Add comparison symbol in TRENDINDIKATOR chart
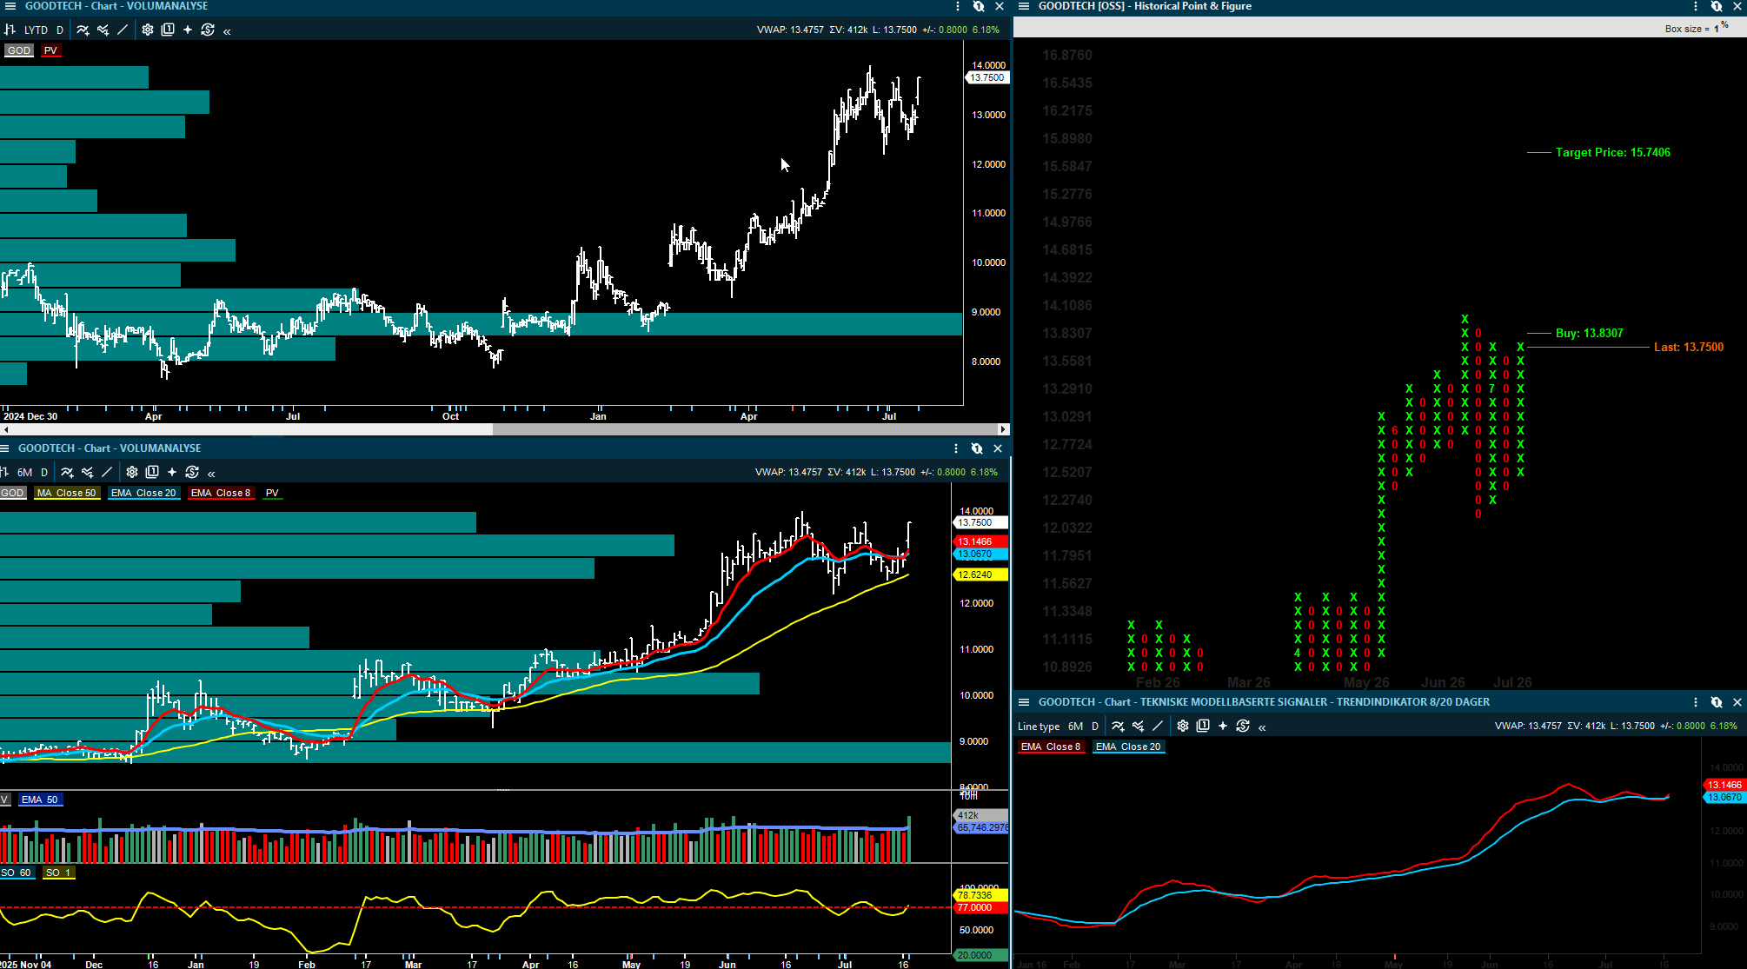 pyautogui.click(x=1138, y=726)
